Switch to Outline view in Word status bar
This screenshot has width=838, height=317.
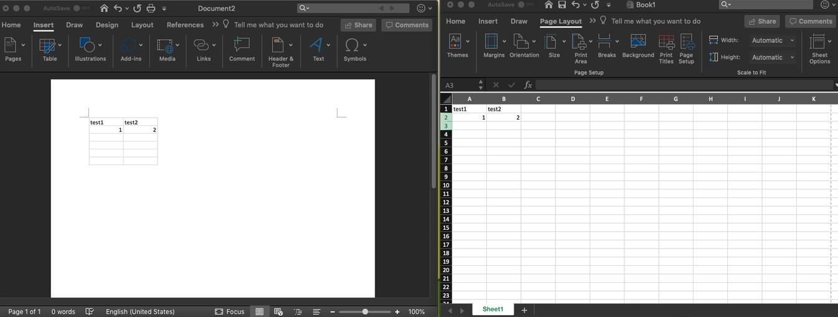click(298, 311)
